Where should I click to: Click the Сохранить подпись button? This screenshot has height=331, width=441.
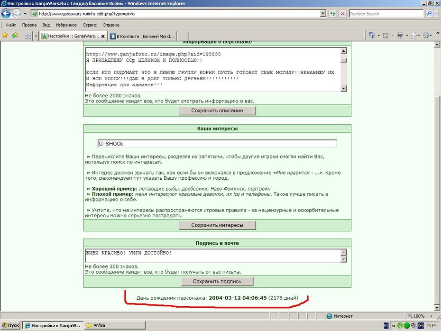[217, 281]
